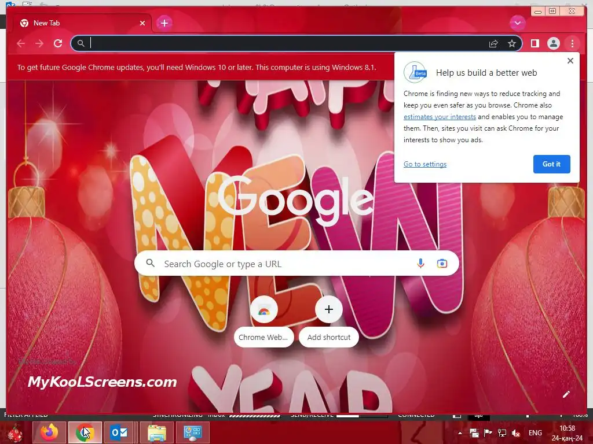Open the 'estimates your interests' link
Viewport: 593px width, 444px height.
point(440,117)
